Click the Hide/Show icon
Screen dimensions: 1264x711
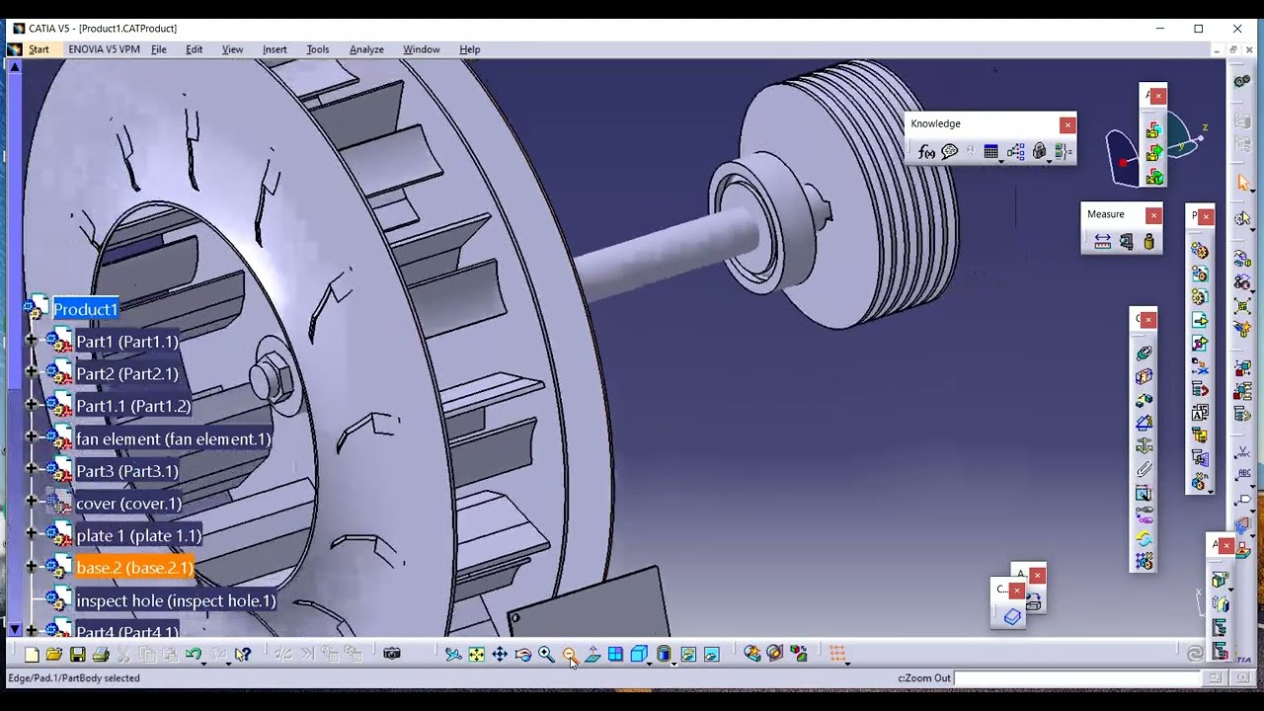[x=688, y=654]
